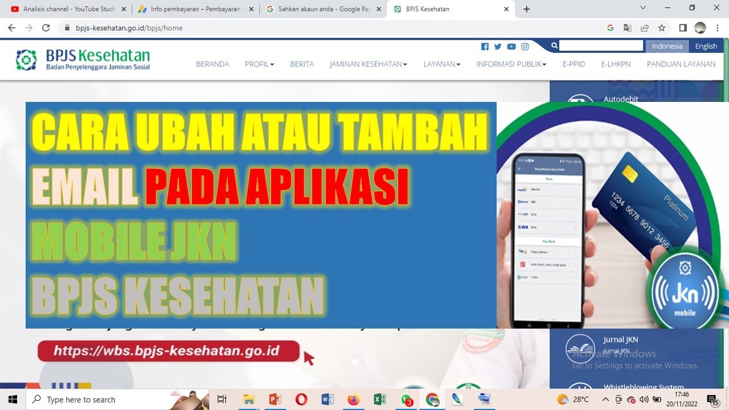The width and height of the screenshot is (729, 410).
Task: Open Word from the taskbar
Action: pos(327,399)
